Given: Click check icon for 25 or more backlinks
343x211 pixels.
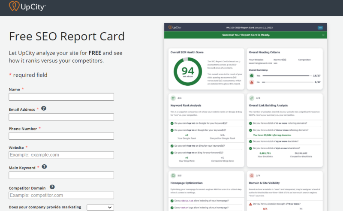Looking at the screenshot, I should click(x=250, y=142).
